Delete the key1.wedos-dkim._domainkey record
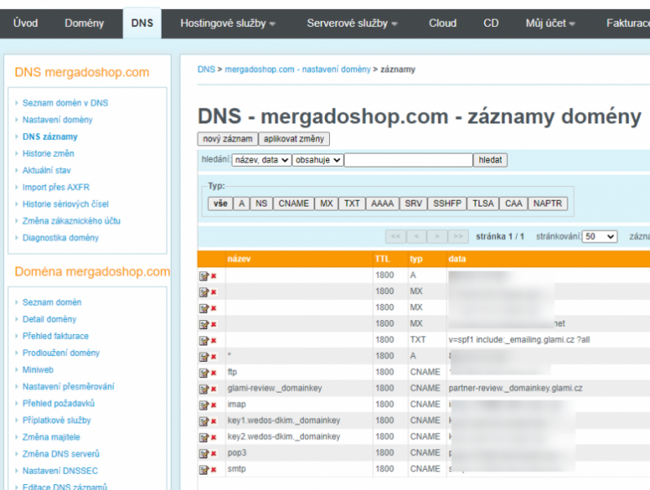Screen dimensions: 650x490 (213, 421)
